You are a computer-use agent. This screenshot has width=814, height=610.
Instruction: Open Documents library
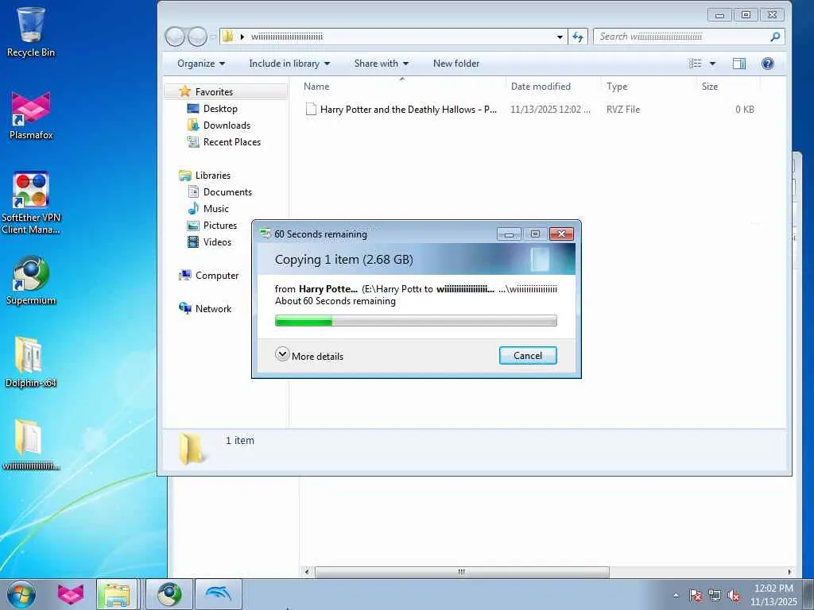[x=227, y=192]
